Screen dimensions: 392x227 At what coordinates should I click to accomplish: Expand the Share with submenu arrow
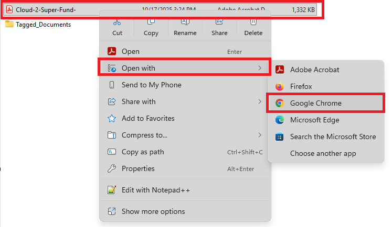(x=259, y=101)
